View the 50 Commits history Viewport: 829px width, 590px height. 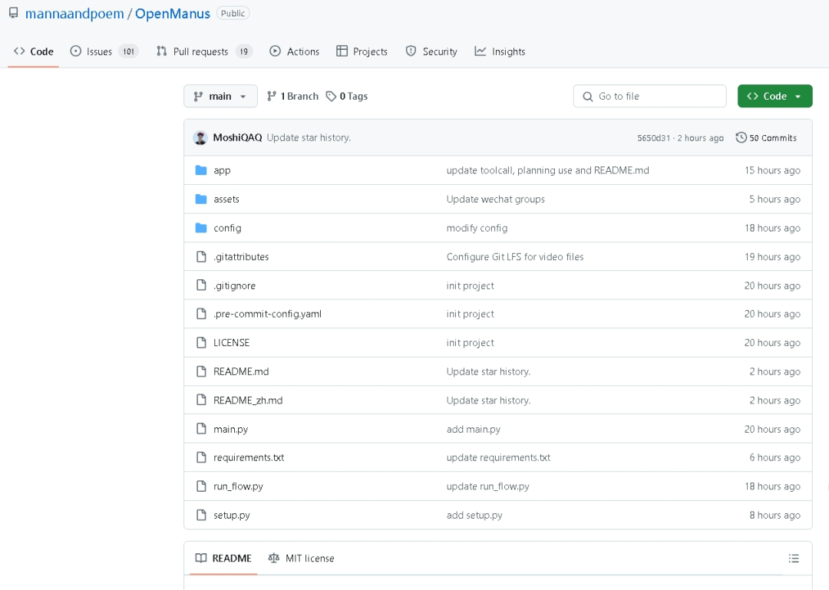click(x=766, y=138)
